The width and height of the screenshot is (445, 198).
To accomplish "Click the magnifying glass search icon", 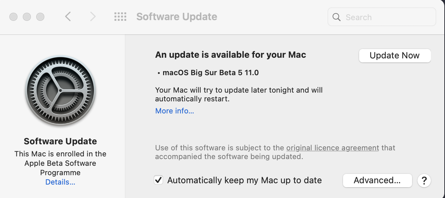I will click(x=337, y=17).
